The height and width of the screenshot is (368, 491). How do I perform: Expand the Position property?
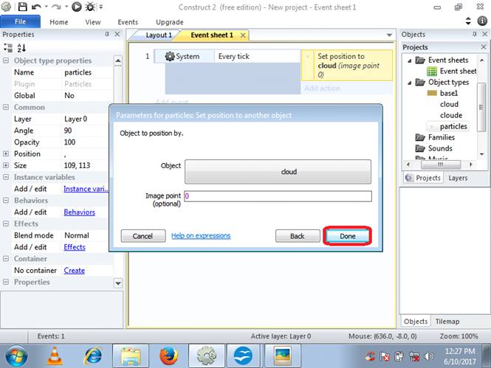6,153
